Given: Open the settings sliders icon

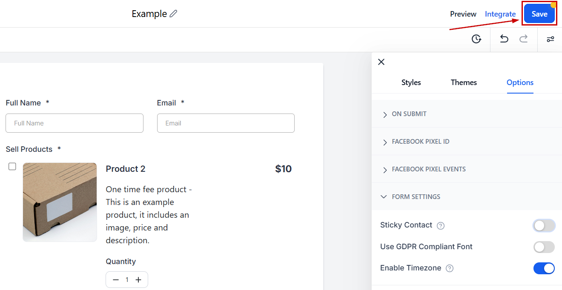Looking at the screenshot, I should (x=551, y=39).
